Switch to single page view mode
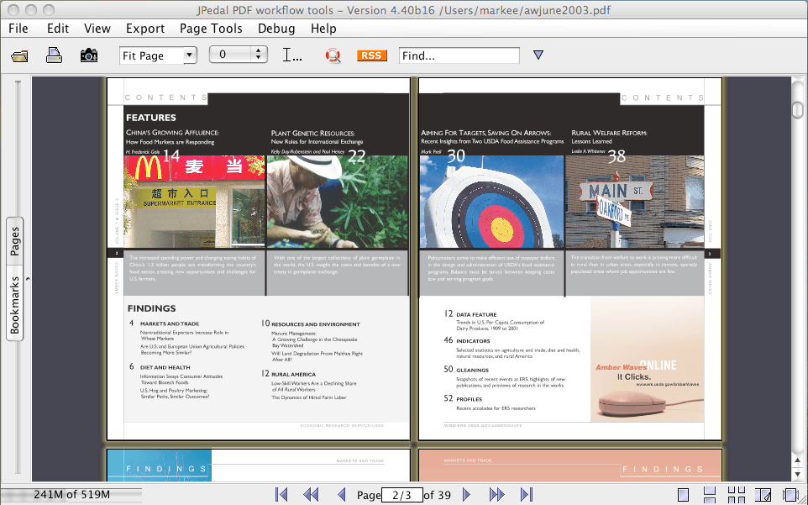Image resolution: width=808 pixels, height=505 pixels. pos(684,495)
